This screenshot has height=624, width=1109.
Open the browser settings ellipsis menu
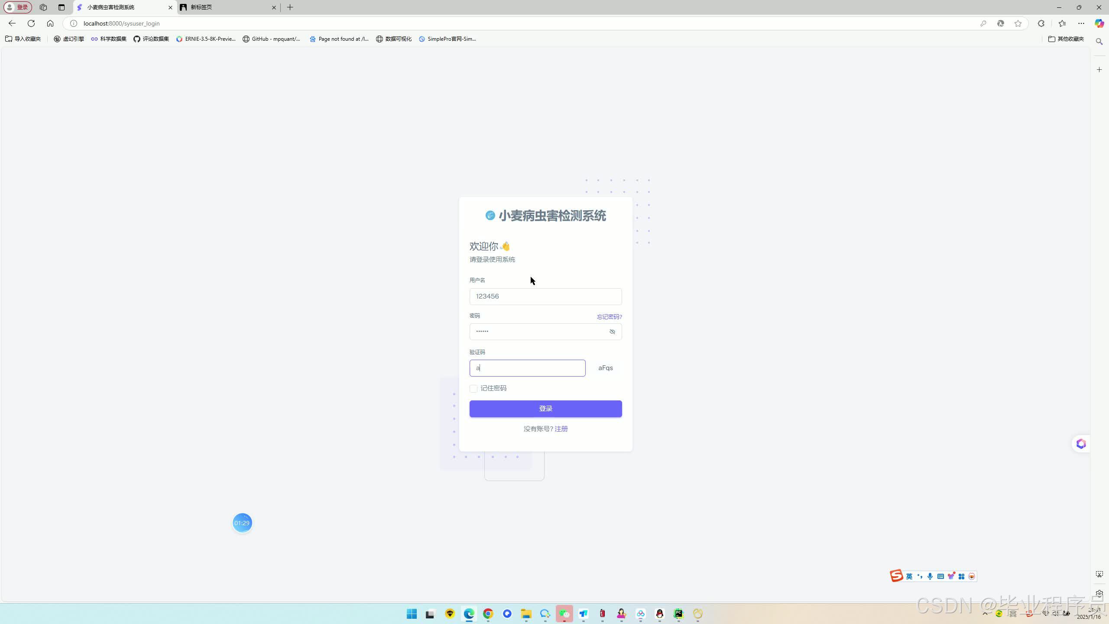1081,23
